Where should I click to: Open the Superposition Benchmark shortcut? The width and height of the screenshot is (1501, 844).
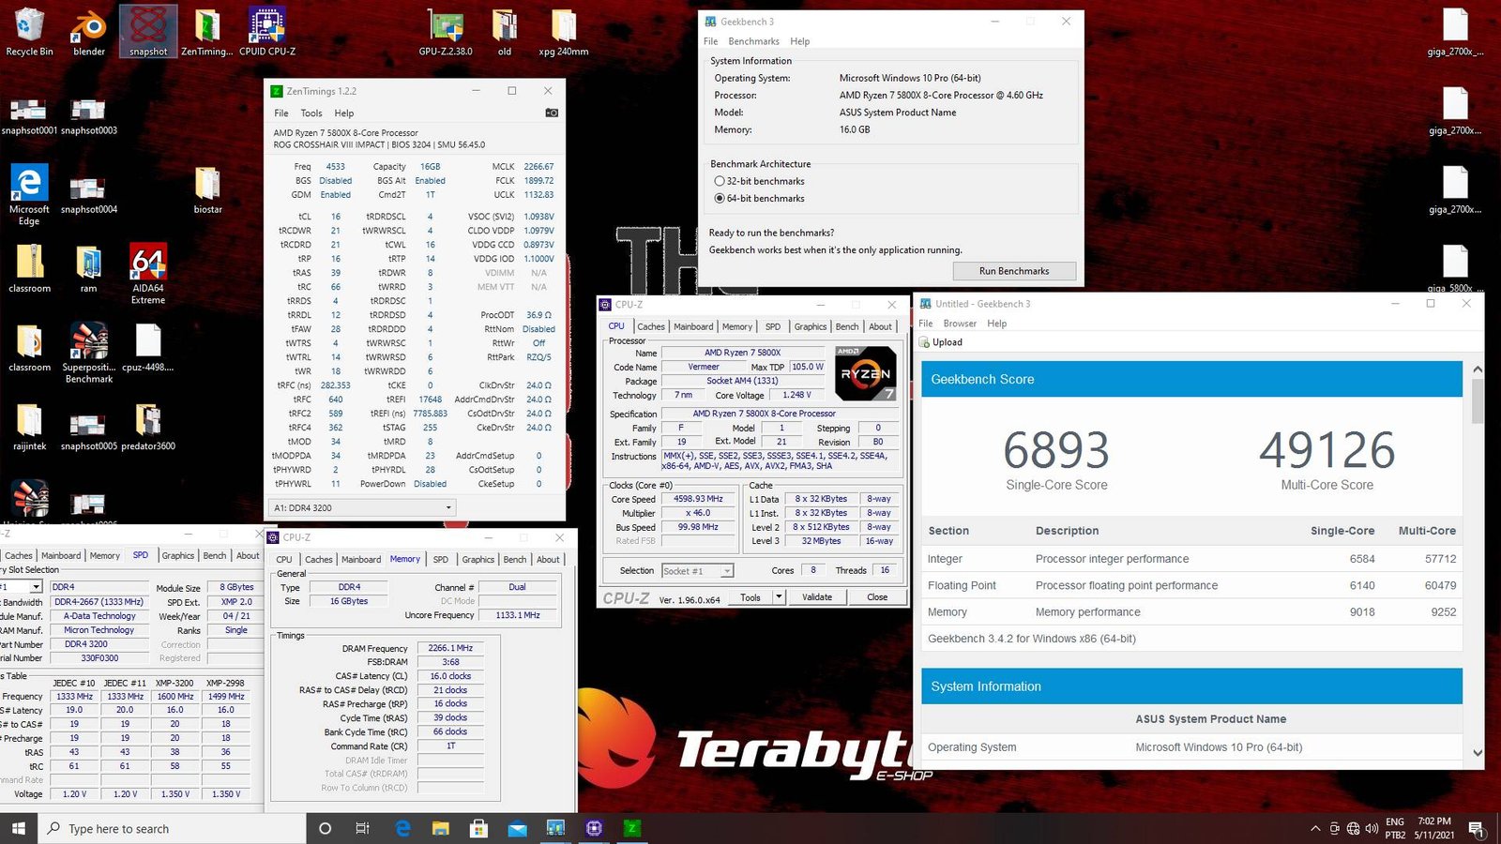coord(89,354)
